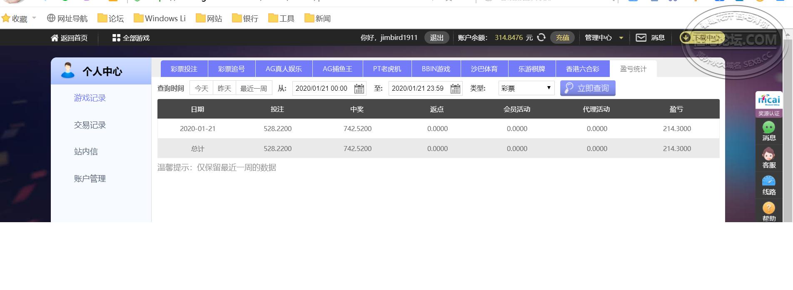Click the 充值 recharge button
Image resolution: width=793 pixels, height=290 pixels.
point(563,37)
